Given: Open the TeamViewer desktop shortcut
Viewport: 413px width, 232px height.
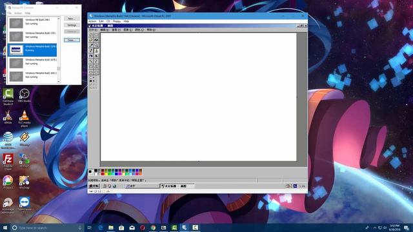Looking at the screenshot, I should 25,206.
